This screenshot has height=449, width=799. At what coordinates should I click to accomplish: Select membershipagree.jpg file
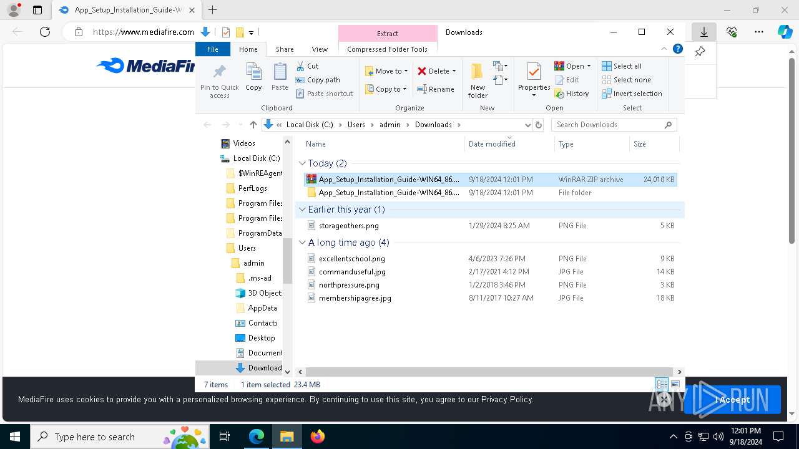[x=491, y=298]
